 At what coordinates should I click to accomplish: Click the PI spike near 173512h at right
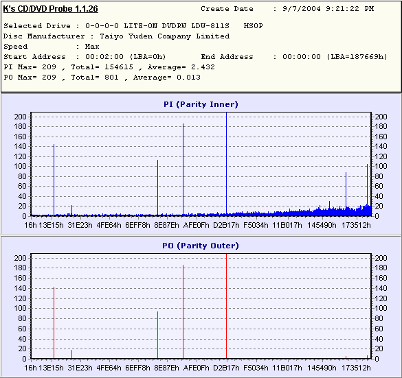click(x=367, y=189)
